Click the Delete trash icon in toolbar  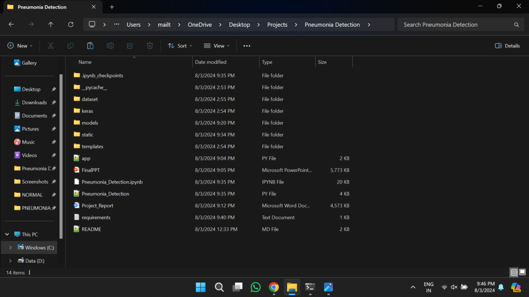pyautogui.click(x=150, y=46)
